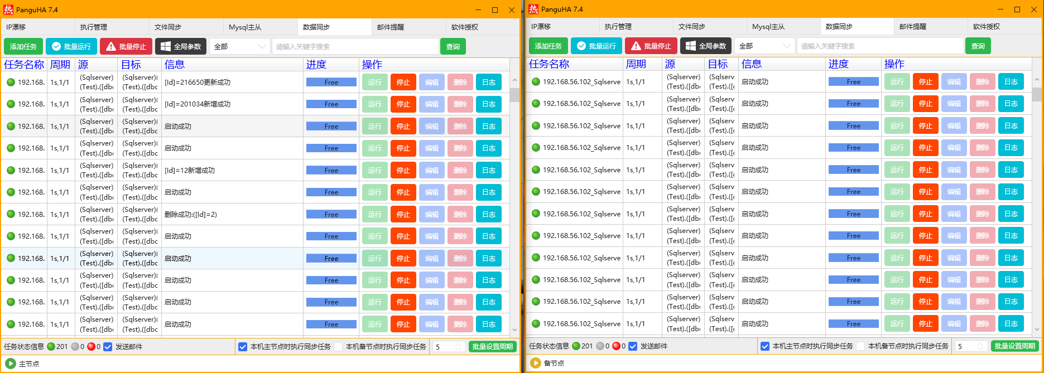This screenshot has height=373, width=1044.
Task: Enable 本机备节点时执行同步任务 checkbox in right window
Action: point(860,346)
